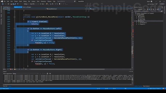Open the File menu
Viewport: 166px width, 93px height.
(5, 1)
